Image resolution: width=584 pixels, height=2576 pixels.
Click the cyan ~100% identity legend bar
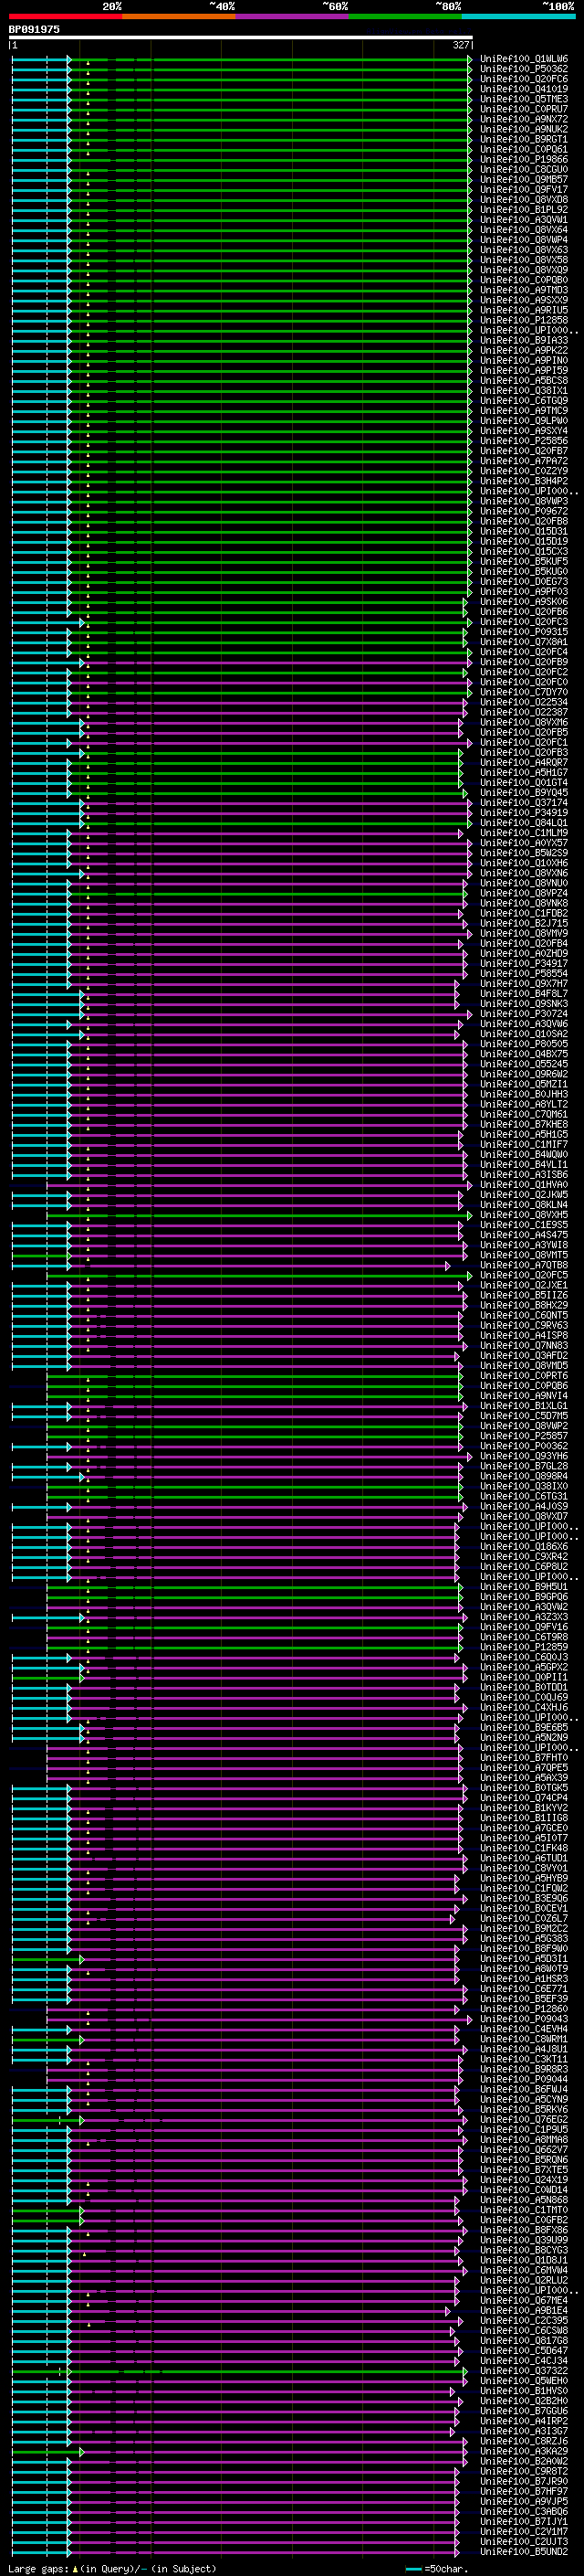click(x=518, y=17)
